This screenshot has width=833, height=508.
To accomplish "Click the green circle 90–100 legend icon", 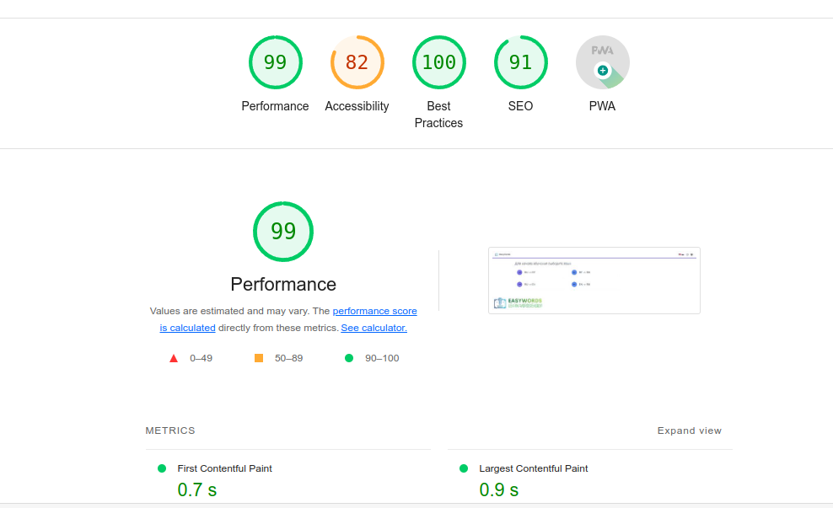I will point(349,358).
